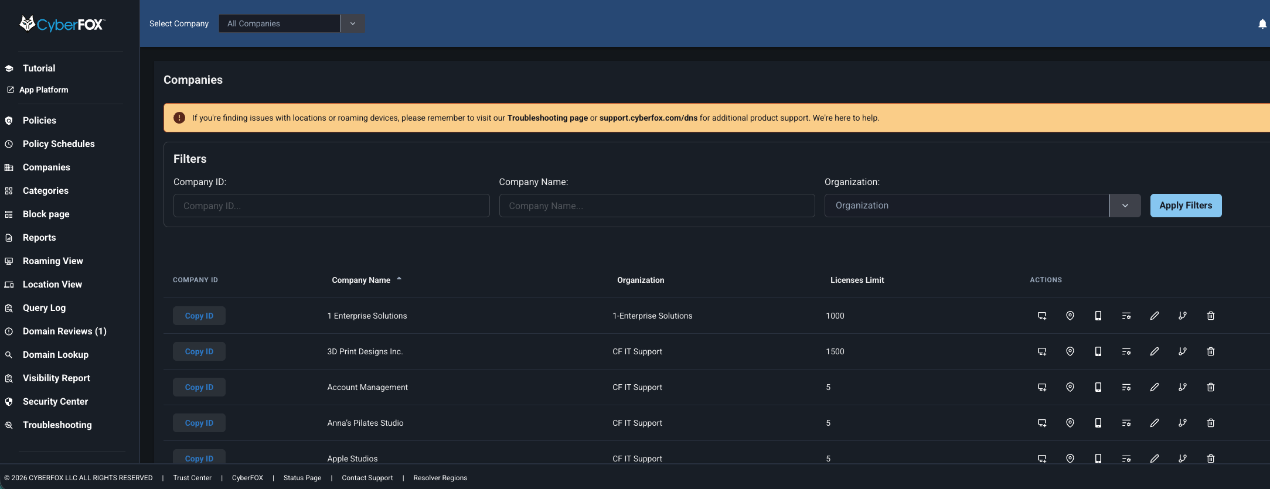Open App Platform external link
The image size is (1270, 489).
[43, 90]
